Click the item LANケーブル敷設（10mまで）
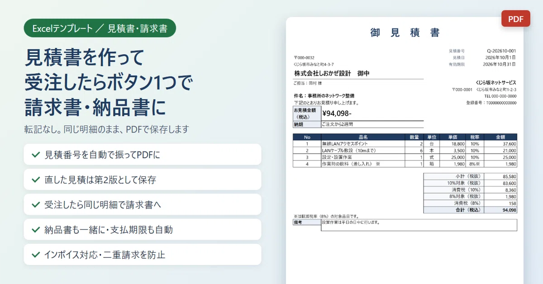 349,151
